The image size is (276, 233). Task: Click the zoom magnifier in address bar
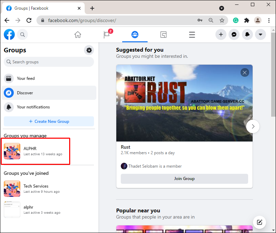pos(211,20)
